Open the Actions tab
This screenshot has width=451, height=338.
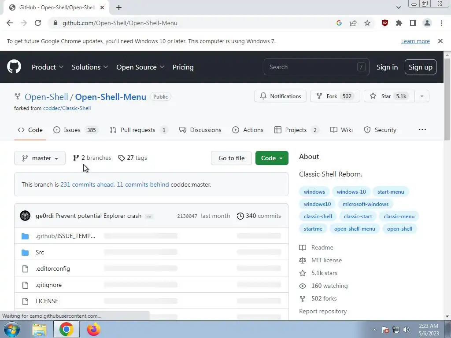click(x=248, y=130)
